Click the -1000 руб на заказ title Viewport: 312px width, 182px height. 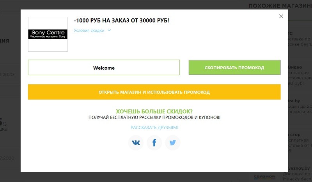pyautogui.click(x=121, y=21)
